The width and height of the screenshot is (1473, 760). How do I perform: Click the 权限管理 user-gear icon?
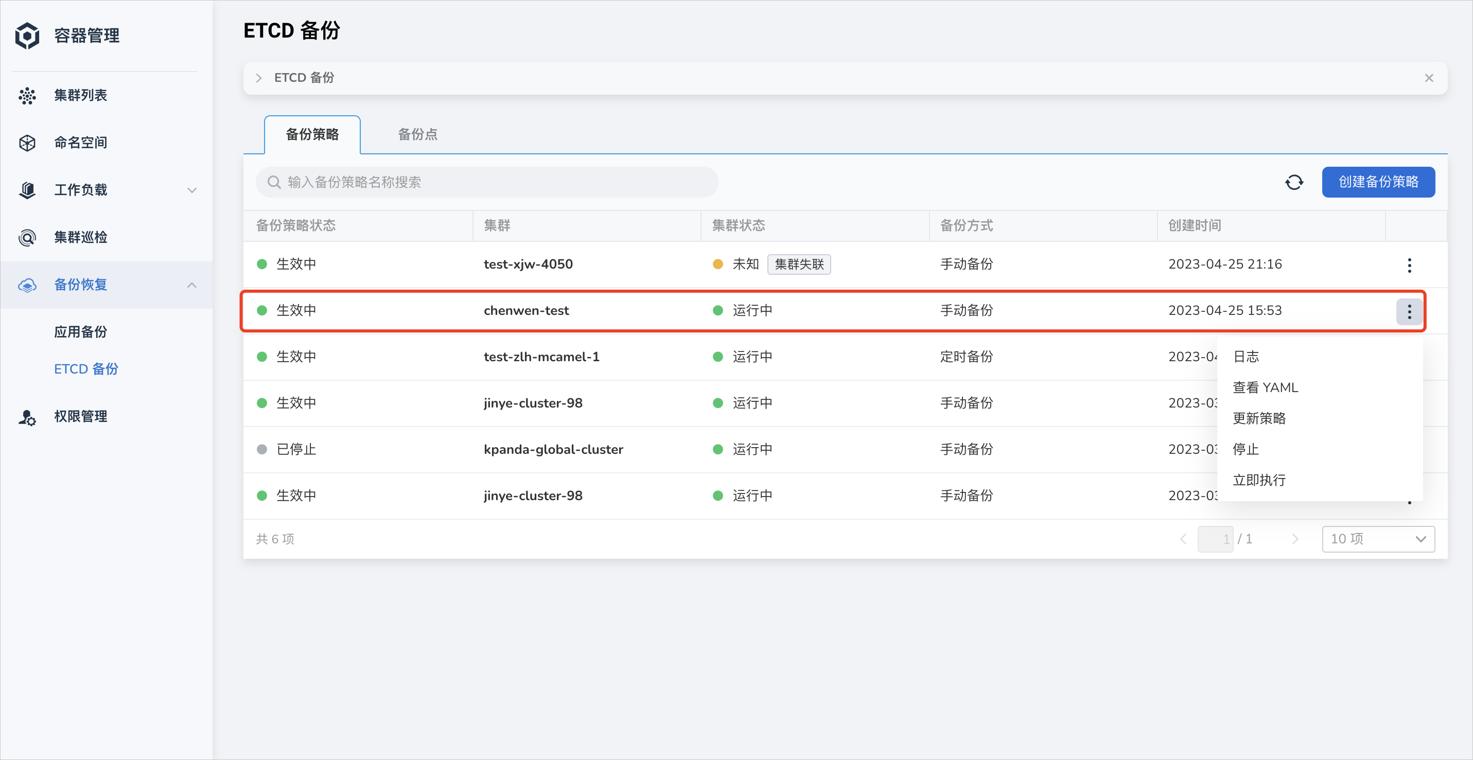(x=27, y=417)
